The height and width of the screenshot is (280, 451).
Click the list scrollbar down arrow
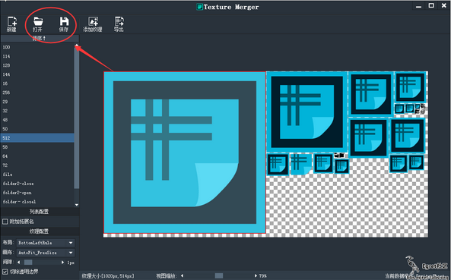(77, 205)
